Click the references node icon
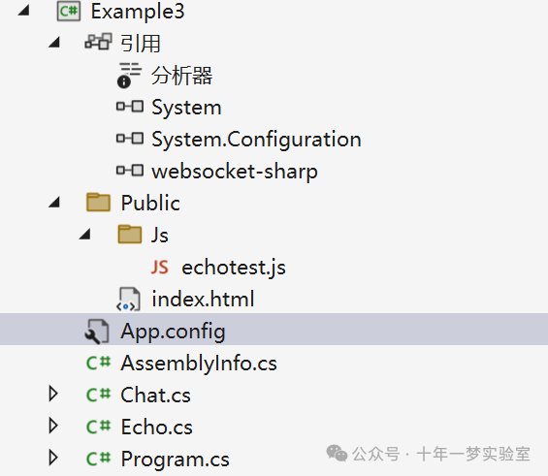 coord(98,42)
